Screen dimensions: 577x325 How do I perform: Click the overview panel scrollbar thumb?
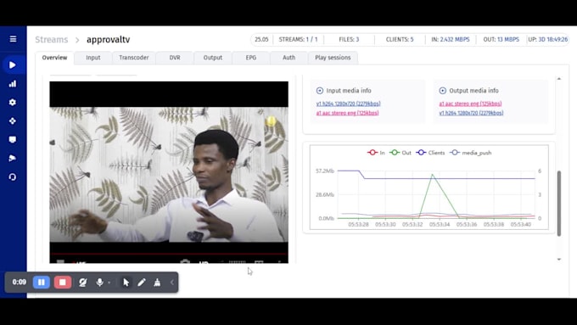(x=559, y=203)
